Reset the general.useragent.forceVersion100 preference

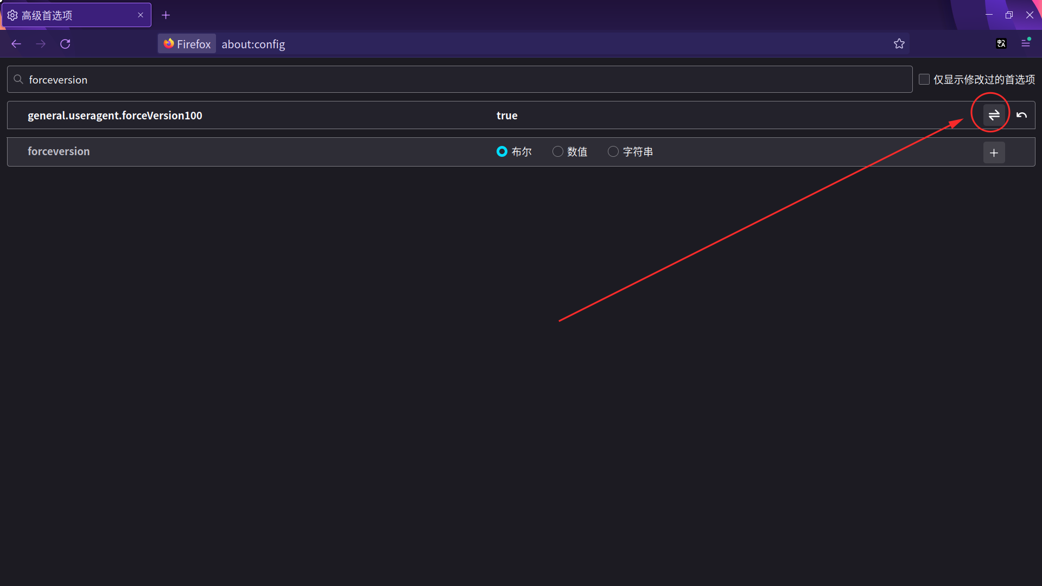click(x=1021, y=115)
